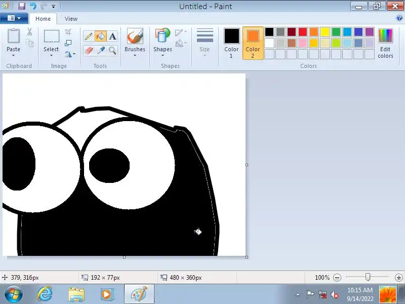Viewport: 405px width, 304px height.
Task: Pick the yellow color swatch
Action: [x=325, y=32]
